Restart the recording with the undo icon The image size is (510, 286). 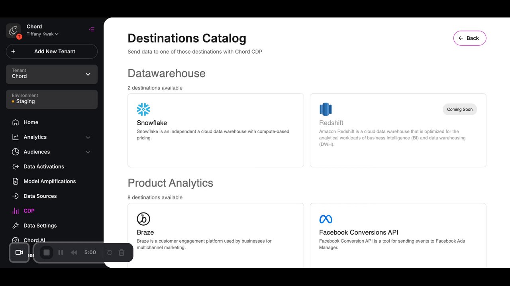click(110, 253)
